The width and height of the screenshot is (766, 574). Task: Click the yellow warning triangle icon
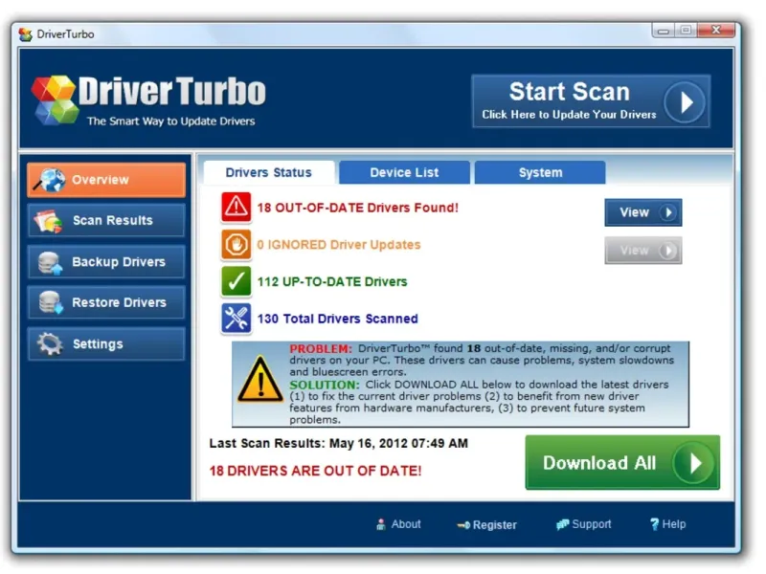[x=259, y=380]
